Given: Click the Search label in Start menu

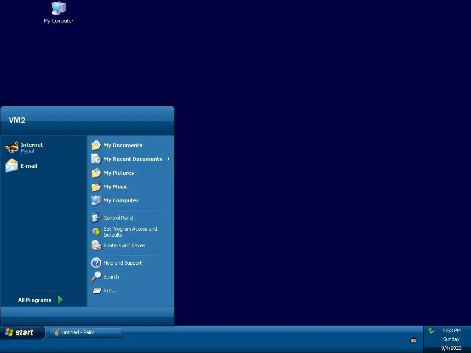Looking at the screenshot, I should click(111, 277).
